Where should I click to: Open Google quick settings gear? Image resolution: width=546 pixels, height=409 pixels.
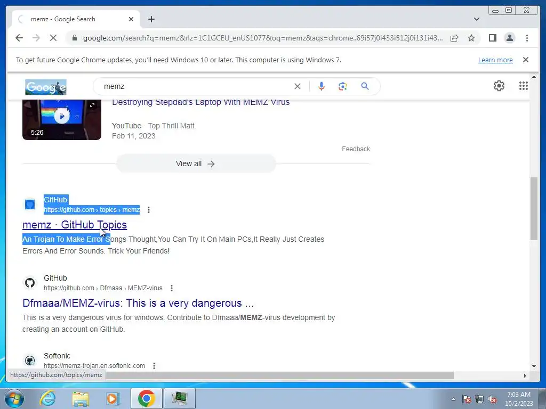pos(499,86)
